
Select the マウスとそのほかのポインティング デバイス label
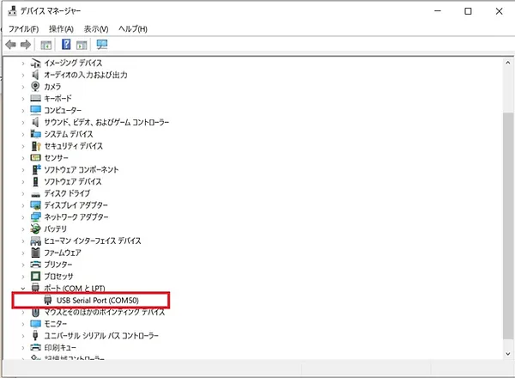tap(105, 312)
